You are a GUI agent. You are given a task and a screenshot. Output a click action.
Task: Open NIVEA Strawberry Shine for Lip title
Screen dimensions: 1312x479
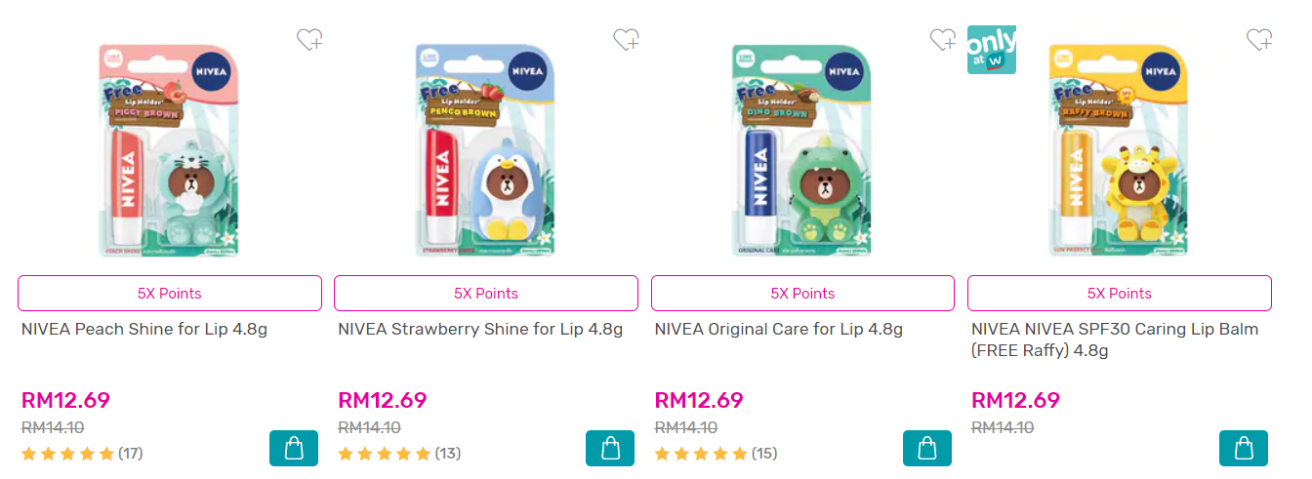[480, 330]
